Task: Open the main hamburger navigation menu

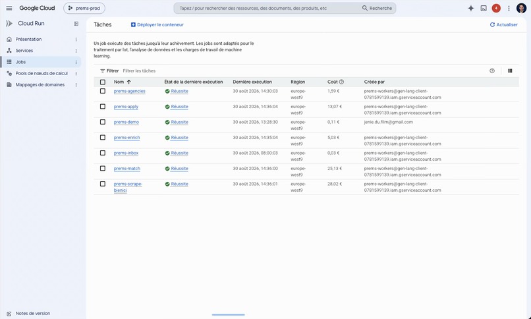Action: pyautogui.click(x=9, y=8)
